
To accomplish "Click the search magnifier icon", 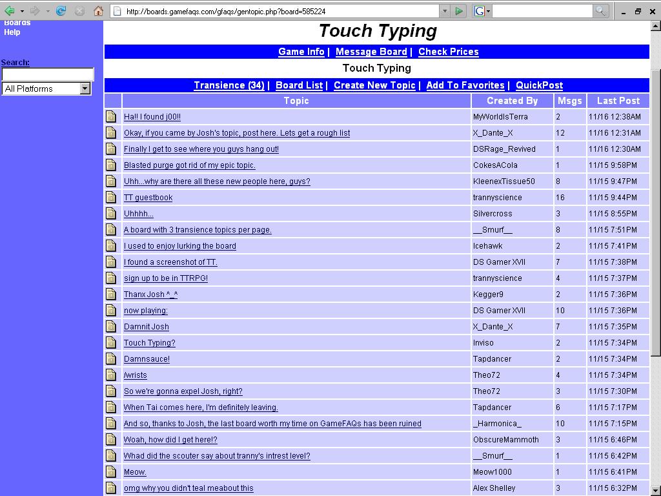I will (600, 11).
